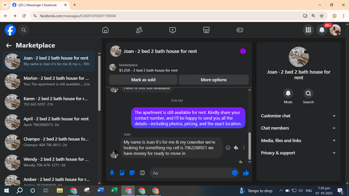Open the Chrome three-dot menu
Screen dimensions: 349x196
coord(343,16)
